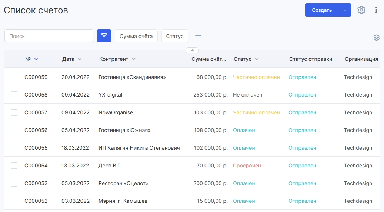Select checkbox for invoice С000059
This screenshot has height=212, width=384.
[x=14, y=77]
